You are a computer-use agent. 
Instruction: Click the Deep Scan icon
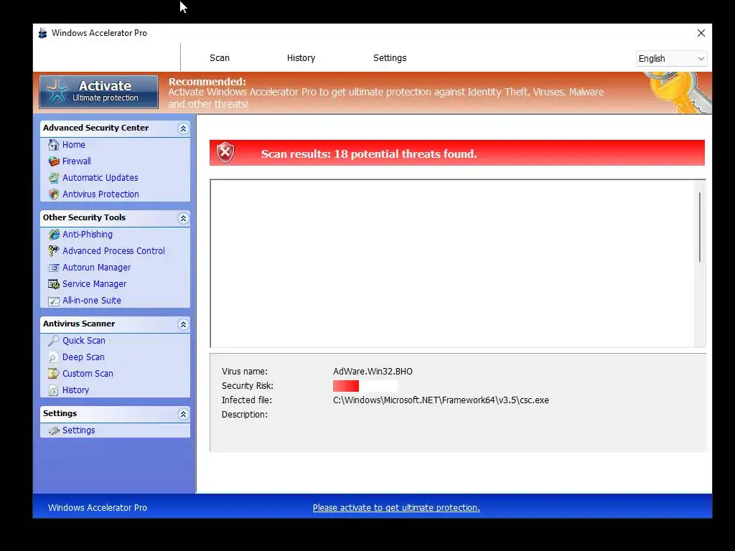click(54, 357)
